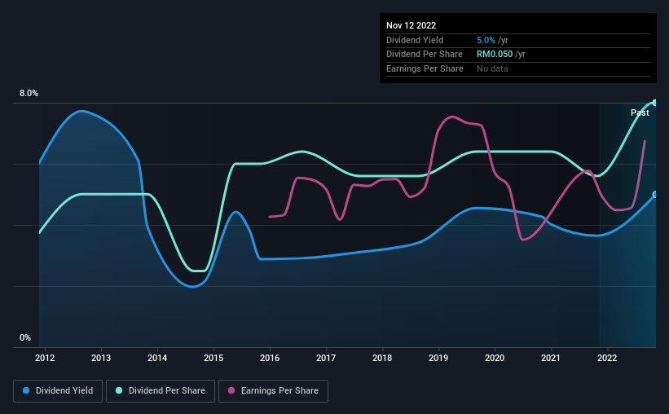Select the 2014 x-axis label
Screen dimensions: 669x414
click(x=157, y=358)
